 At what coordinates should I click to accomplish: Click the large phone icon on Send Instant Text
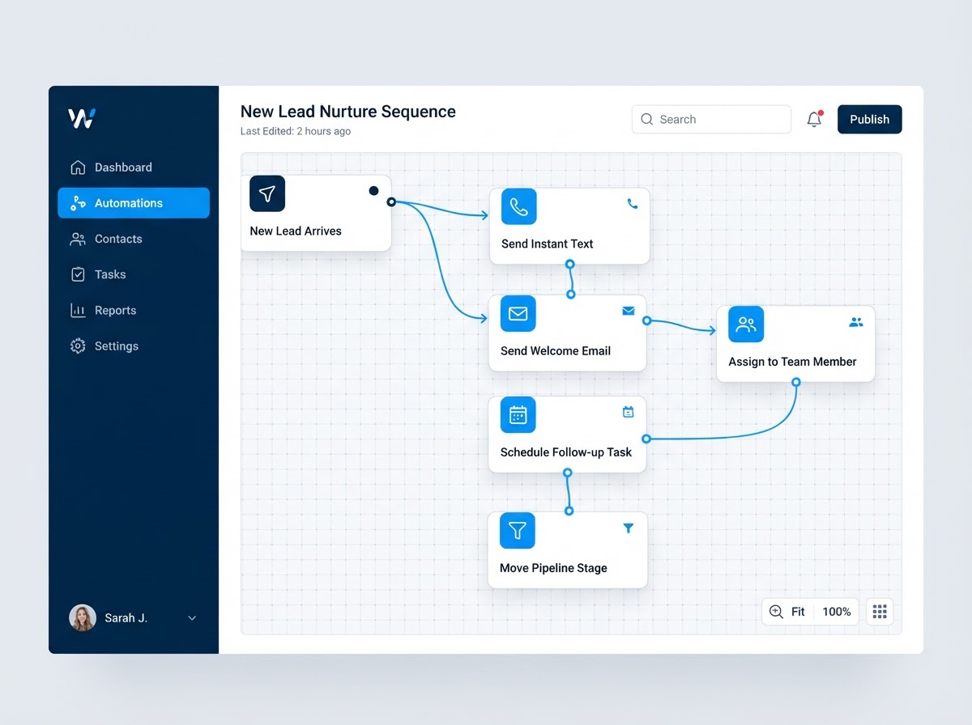(x=518, y=206)
